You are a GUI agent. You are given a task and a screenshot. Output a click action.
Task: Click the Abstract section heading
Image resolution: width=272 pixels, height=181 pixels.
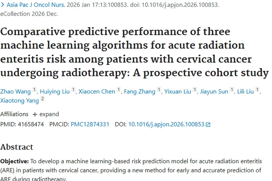[17, 147]
